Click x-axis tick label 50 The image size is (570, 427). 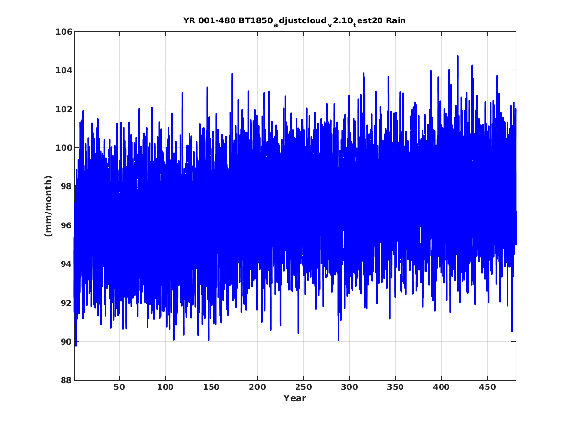pos(119,387)
